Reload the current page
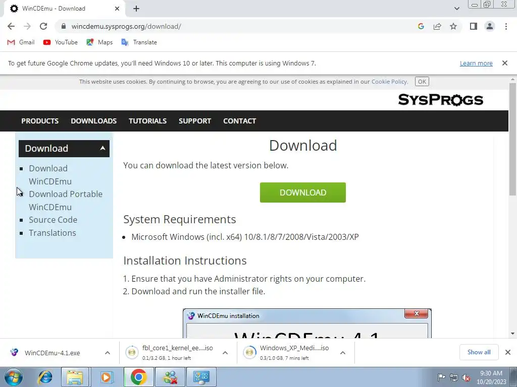 tap(43, 26)
